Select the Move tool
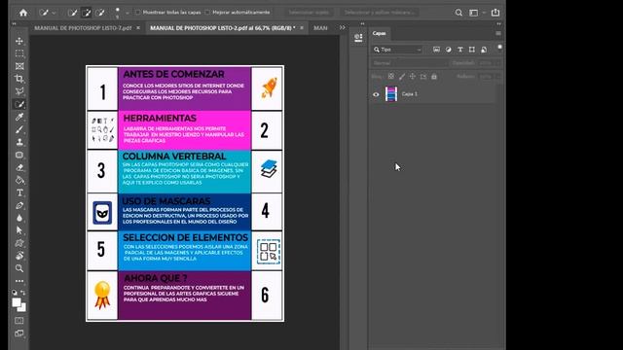The width and height of the screenshot is (623, 350). [x=19, y=41]
